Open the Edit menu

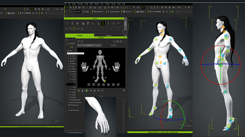[69, 4]
